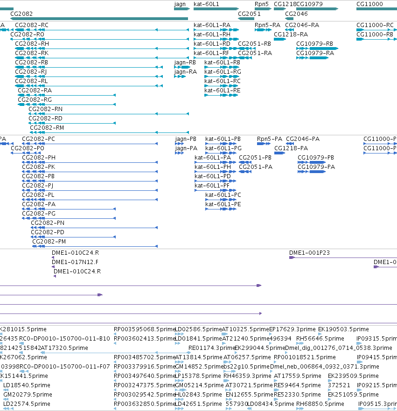Click transcript CG2046-RA label

302,25
